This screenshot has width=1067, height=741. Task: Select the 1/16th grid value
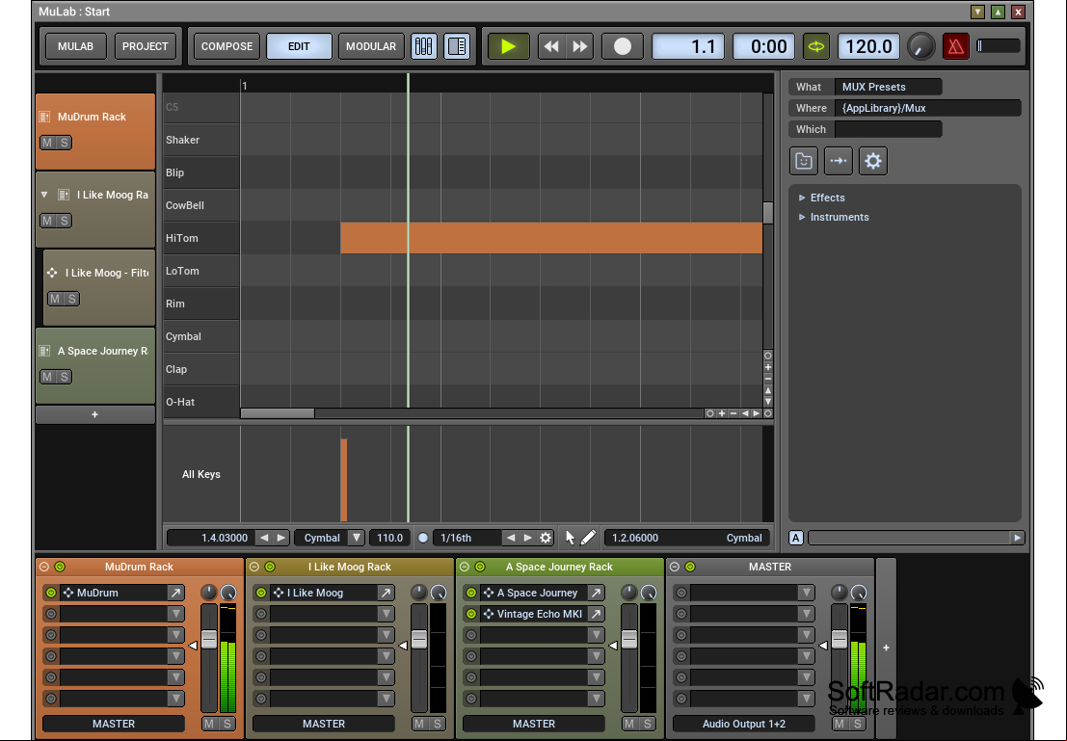click(x=468, y=538)
